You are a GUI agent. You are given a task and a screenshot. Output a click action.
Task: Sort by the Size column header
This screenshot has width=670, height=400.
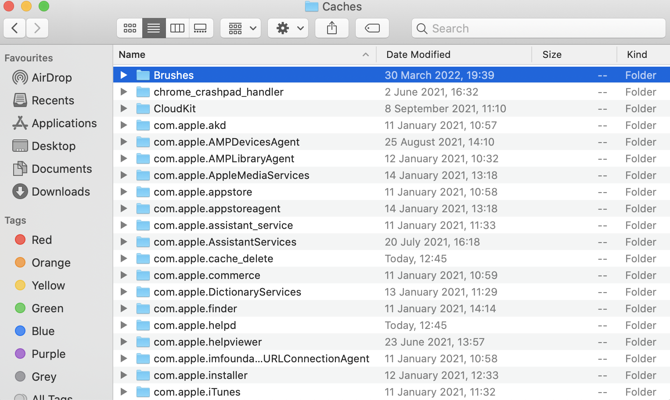coord(574,54)
